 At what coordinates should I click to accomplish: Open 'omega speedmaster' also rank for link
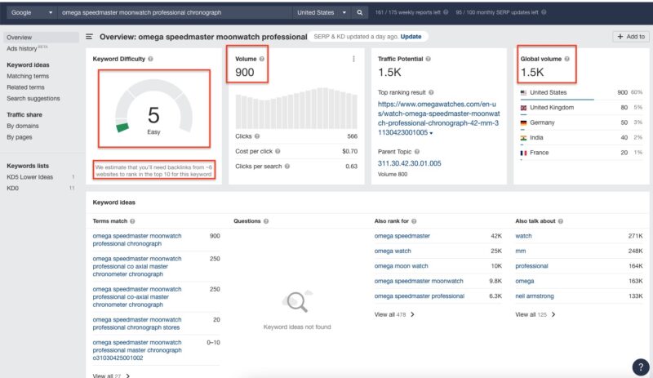[402, 236]
